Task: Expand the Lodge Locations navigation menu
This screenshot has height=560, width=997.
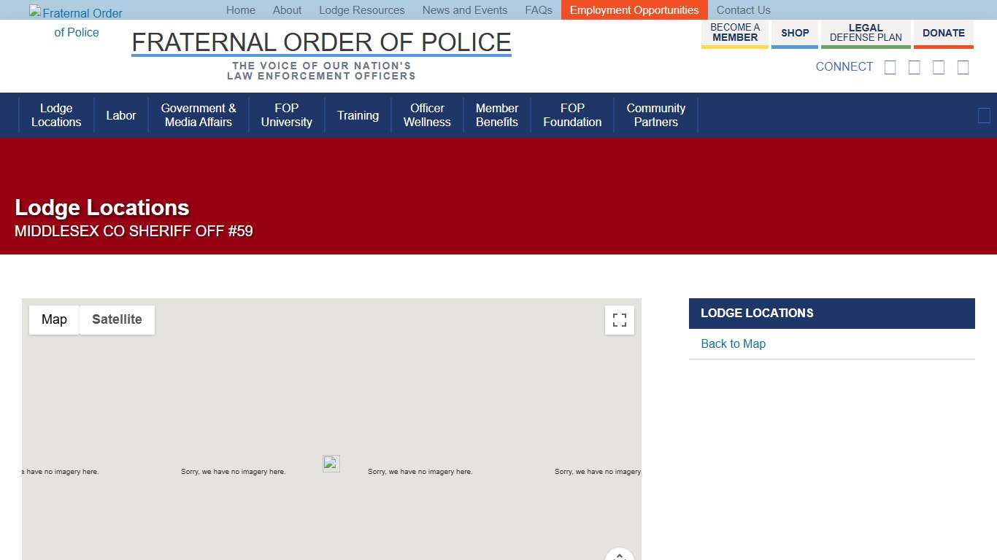Action: click(x=56, y=115)
